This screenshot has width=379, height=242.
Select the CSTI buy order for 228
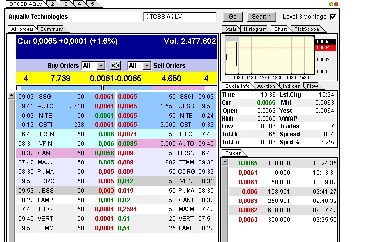[x=66, y=125]
